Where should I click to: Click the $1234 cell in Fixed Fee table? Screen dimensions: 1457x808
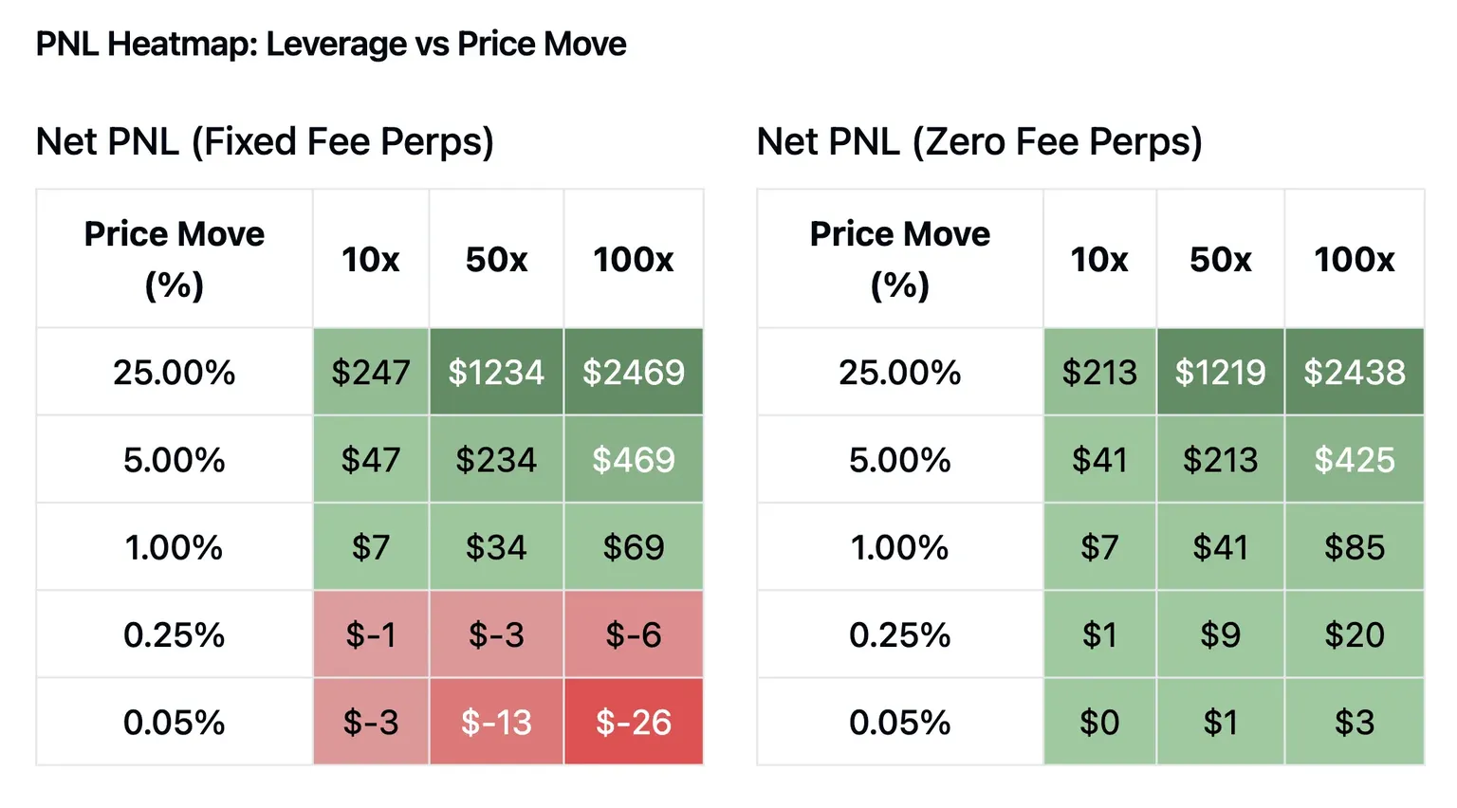point(496,372)
